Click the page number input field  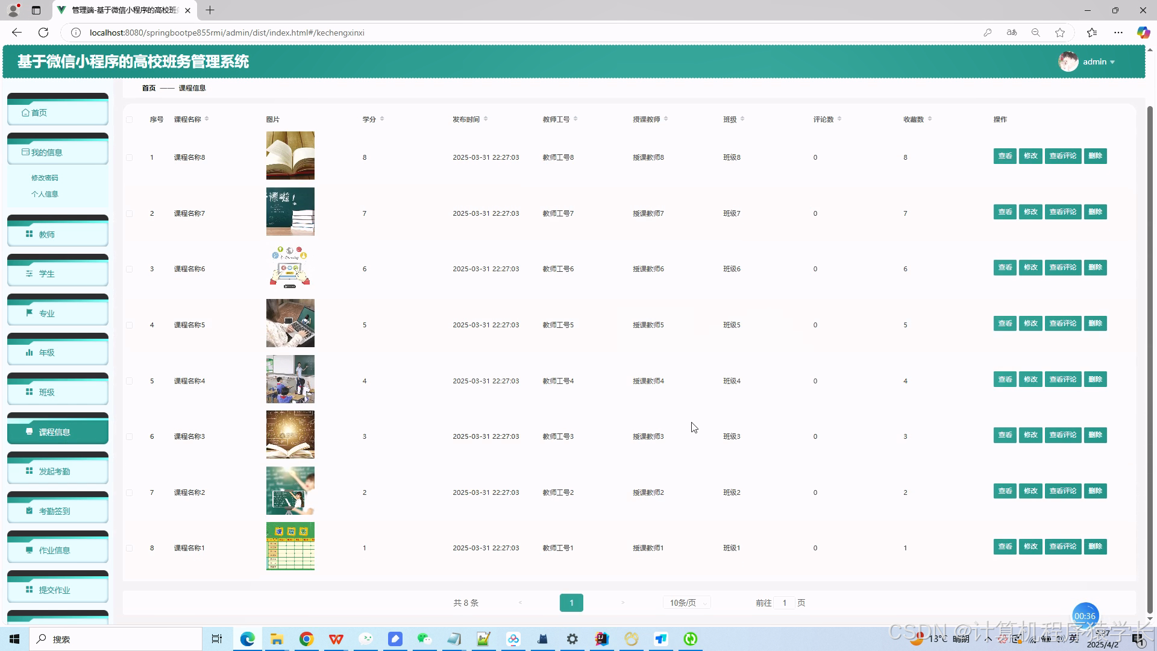coord(784,603)
